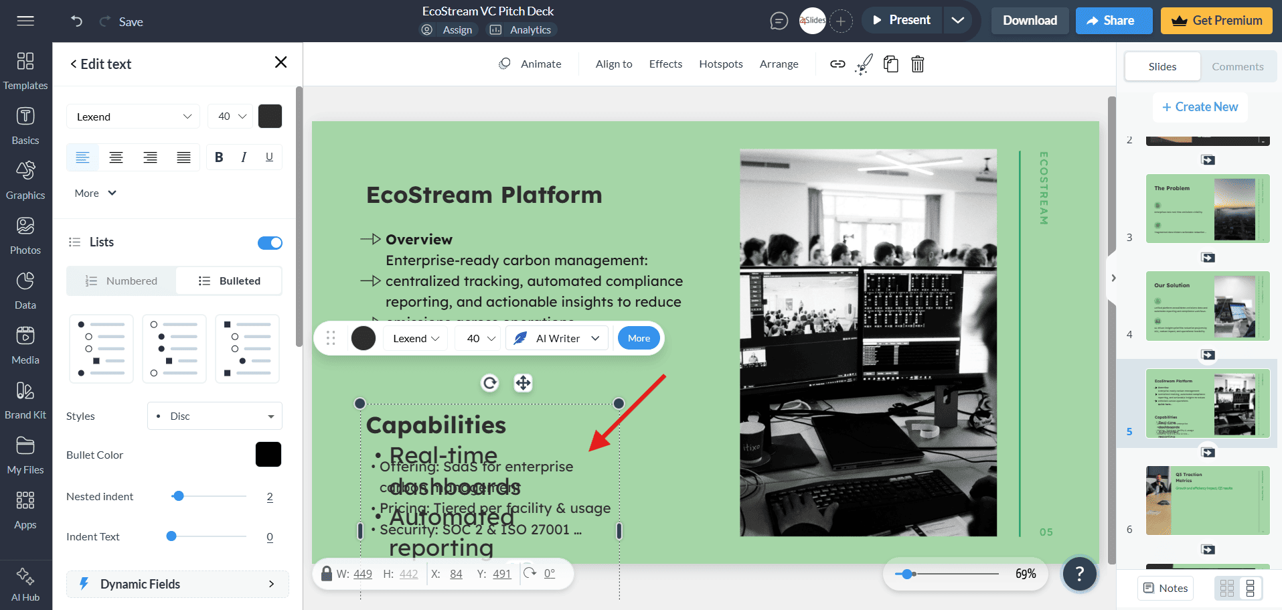The height and width of the screenshot is (610, 1282).
Task: Expand the Dynamic Fields section
Action: point(177,584)
